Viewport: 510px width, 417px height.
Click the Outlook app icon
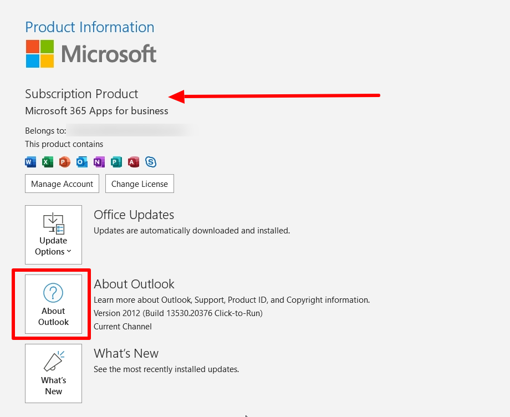coord(82,162)
